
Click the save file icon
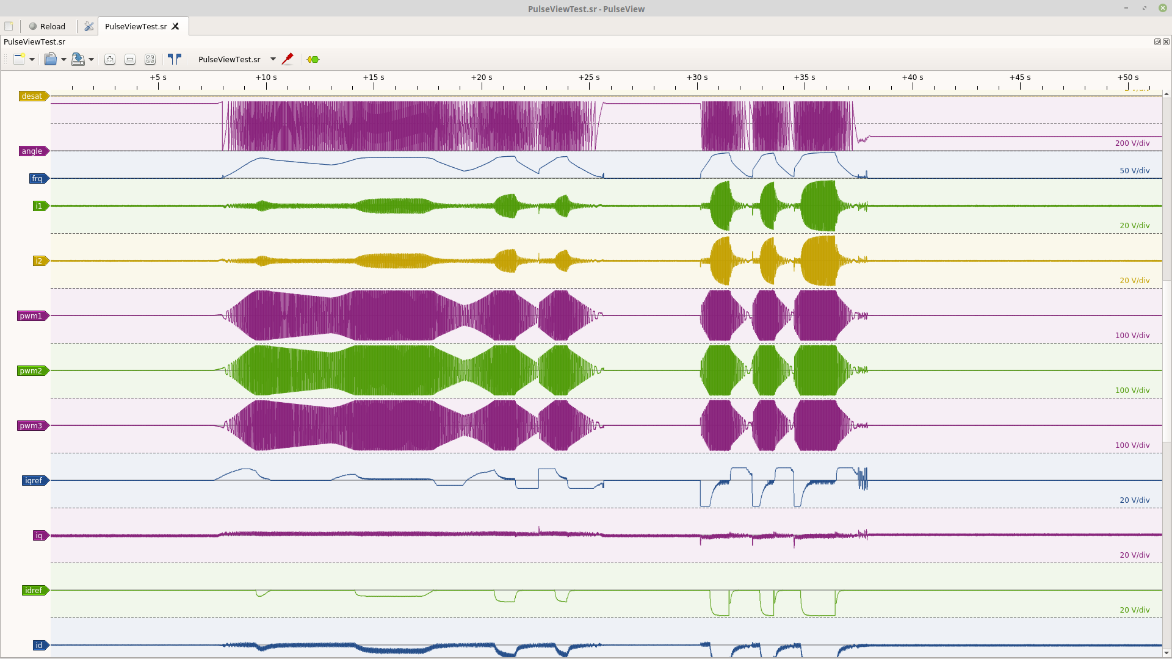click(78, 59)
